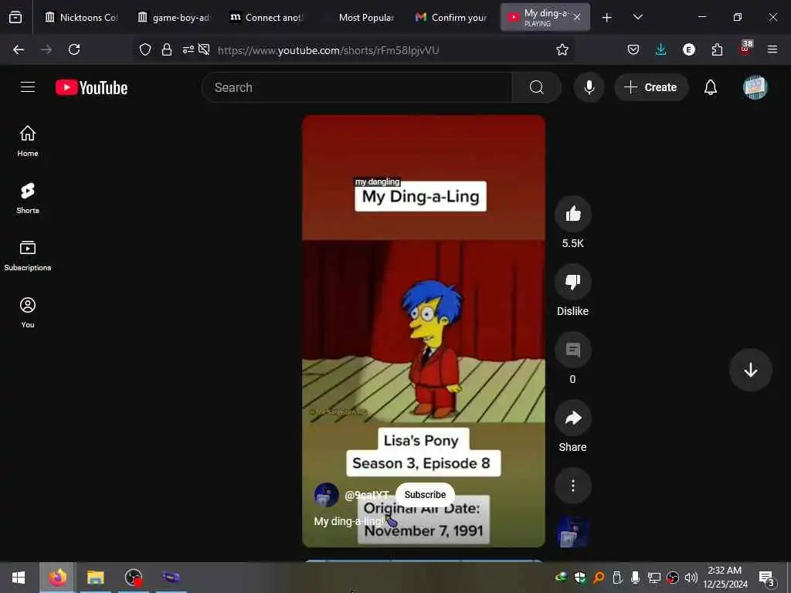
Task: Switch to the Nicktoons Col browser tab
Action: [x=80, y=17]
